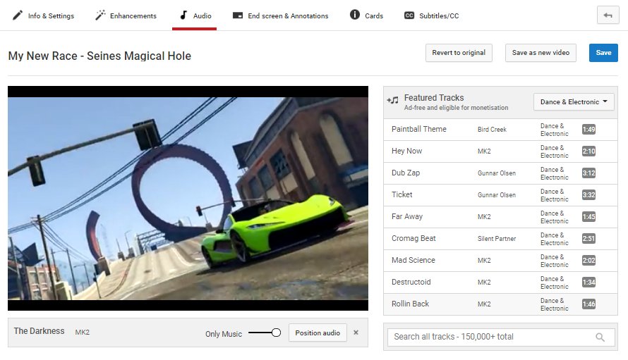The image size is (628, 360).
Task: Click the 3:12 duration badge
Action: click(588, 173)
